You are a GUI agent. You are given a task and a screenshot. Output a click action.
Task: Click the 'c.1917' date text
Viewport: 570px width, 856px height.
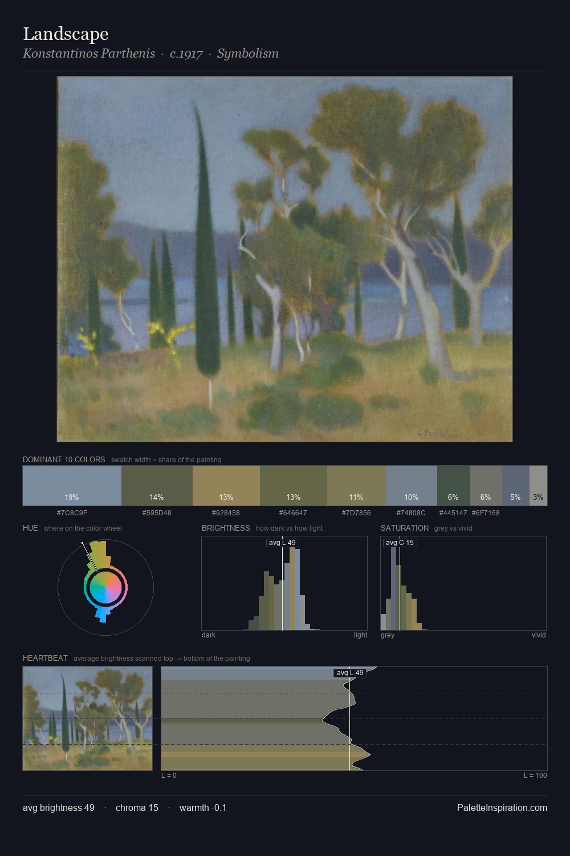[186, 54]
